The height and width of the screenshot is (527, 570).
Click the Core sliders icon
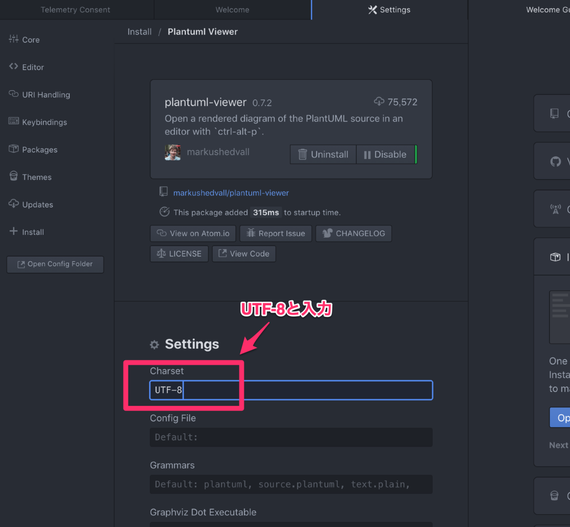13,39
